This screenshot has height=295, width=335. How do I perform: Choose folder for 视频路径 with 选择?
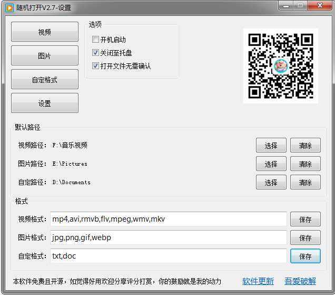271,145
